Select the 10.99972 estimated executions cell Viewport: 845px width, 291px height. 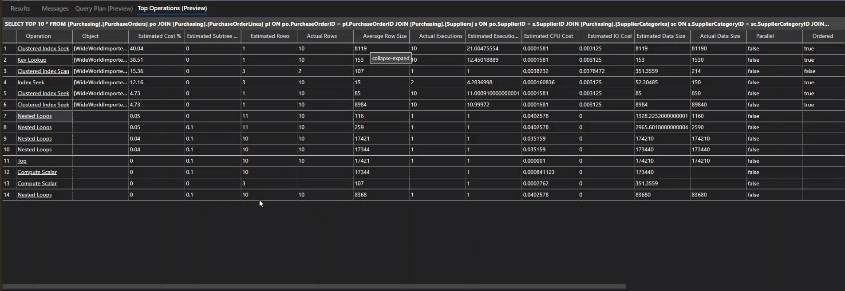[x=494, y=105]
